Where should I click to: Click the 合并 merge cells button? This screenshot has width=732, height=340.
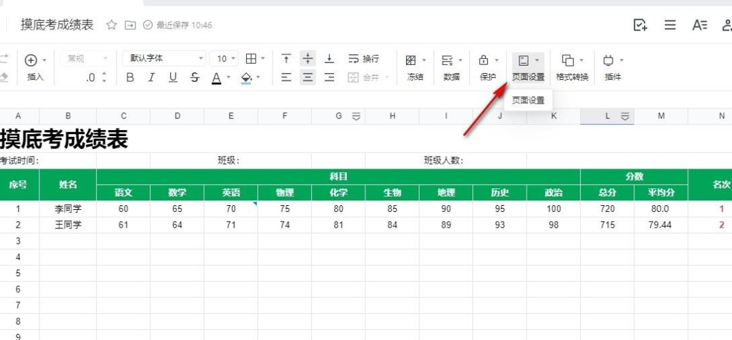coord(364,77)
